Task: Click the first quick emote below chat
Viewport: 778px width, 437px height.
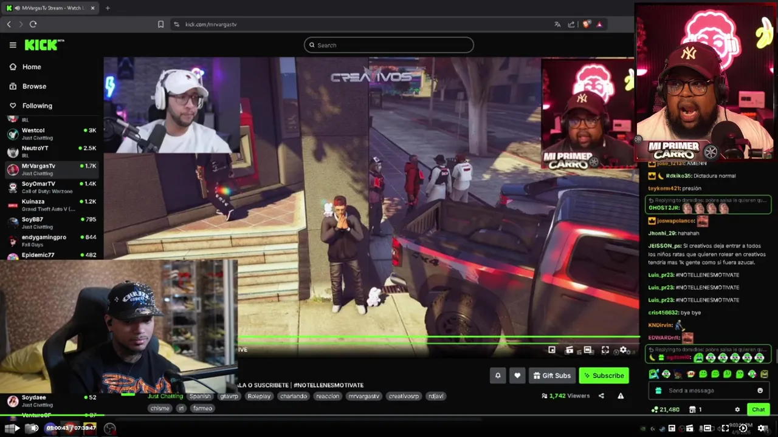Action: pyautogui.click(x=653, y=374)
